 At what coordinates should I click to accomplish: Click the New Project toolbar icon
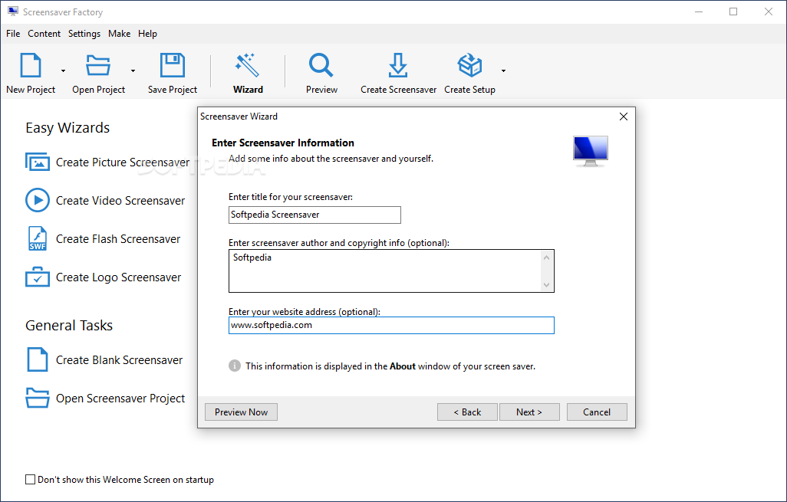[30, 65]
